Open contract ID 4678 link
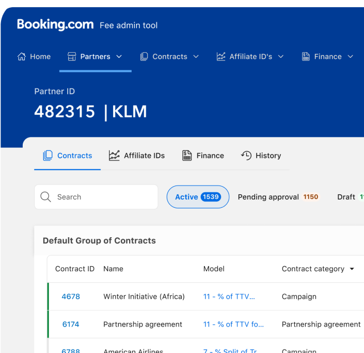 pos(71,297)
